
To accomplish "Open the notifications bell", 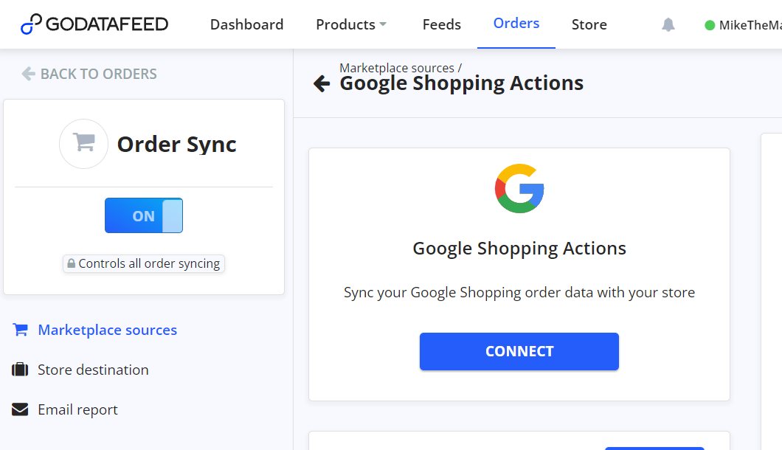I will [668, 24].
